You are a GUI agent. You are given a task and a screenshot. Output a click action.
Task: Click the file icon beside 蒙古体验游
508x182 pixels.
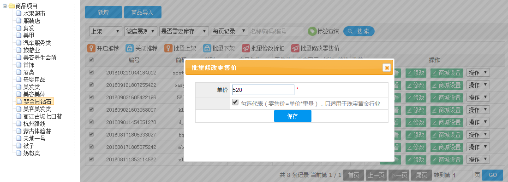[x=19, y=131]
